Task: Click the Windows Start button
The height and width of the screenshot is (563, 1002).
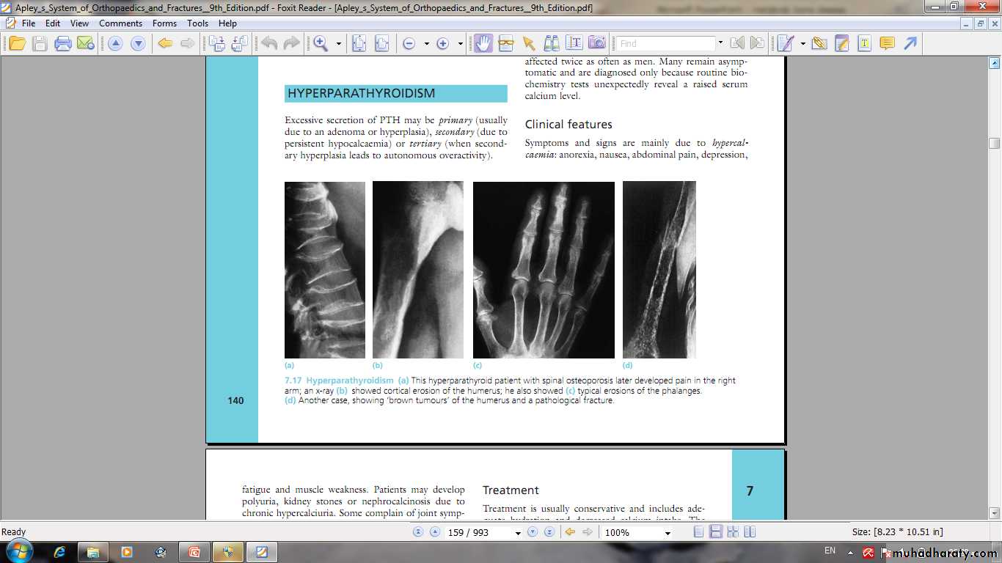Action: [x=18, y=551]
